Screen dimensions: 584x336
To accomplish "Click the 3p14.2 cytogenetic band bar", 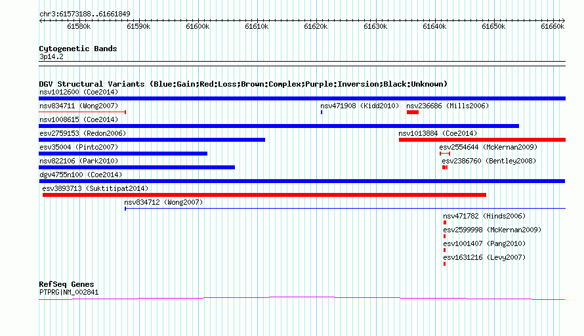I will [302, 64].
